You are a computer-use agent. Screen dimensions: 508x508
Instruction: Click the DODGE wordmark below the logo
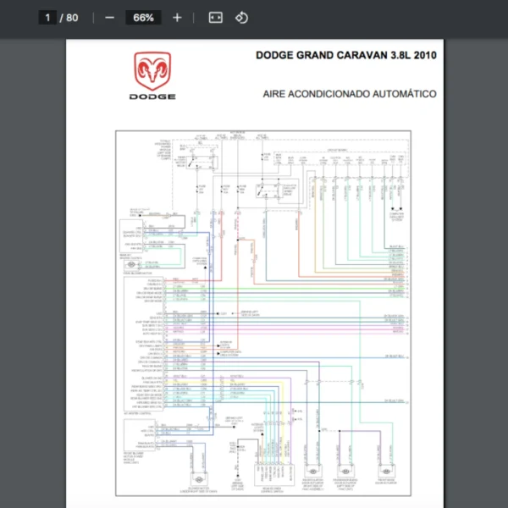click(x=152, y=97)
